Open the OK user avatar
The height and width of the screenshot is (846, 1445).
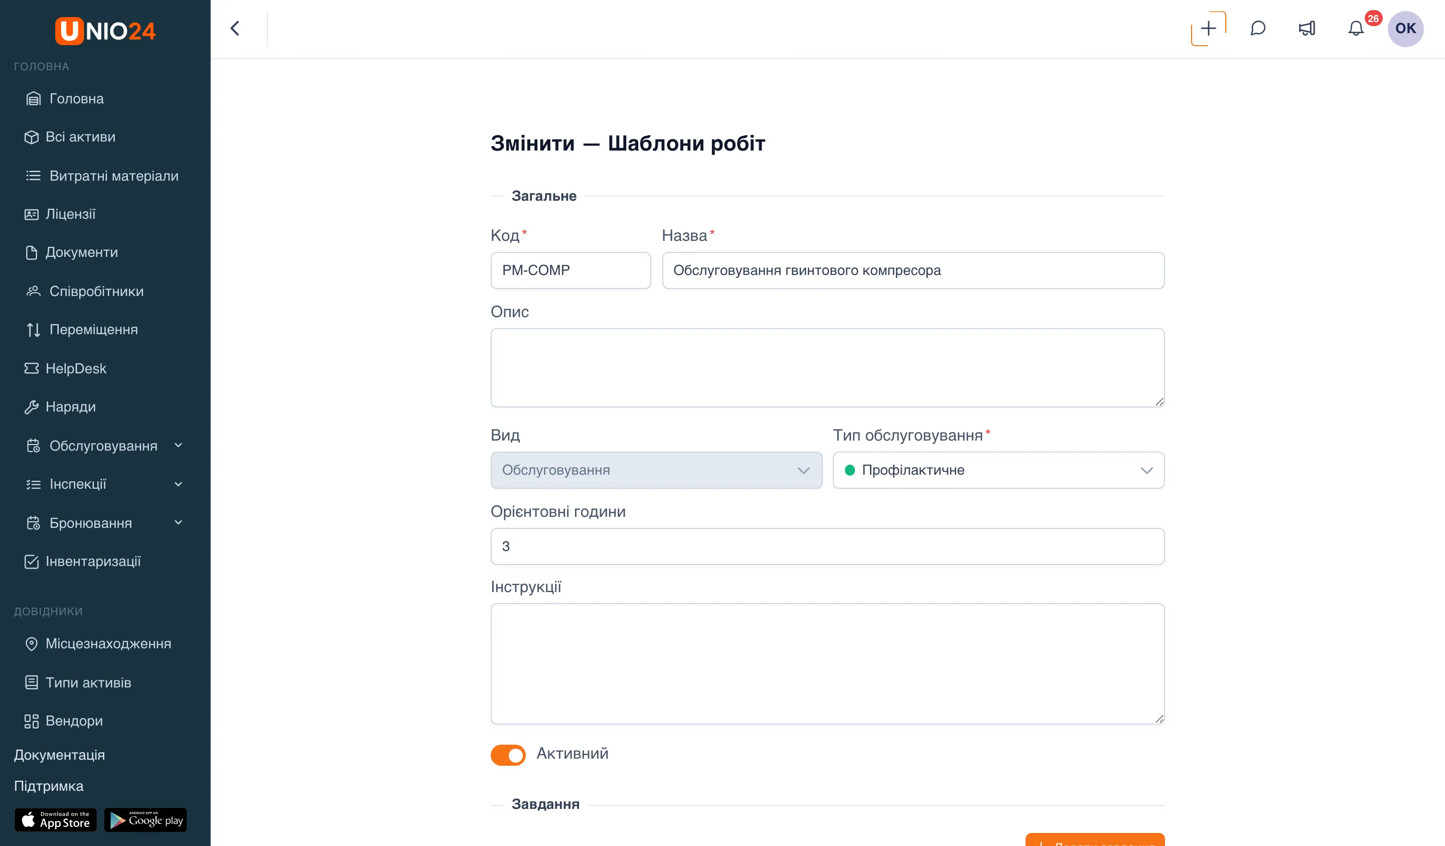click(x=1405, y=28)
